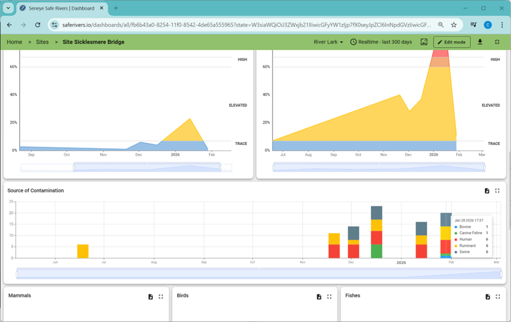This screenshot has width=511, height=322.
Task: Click the right chart zoom range slider
Action: [379, 167]
